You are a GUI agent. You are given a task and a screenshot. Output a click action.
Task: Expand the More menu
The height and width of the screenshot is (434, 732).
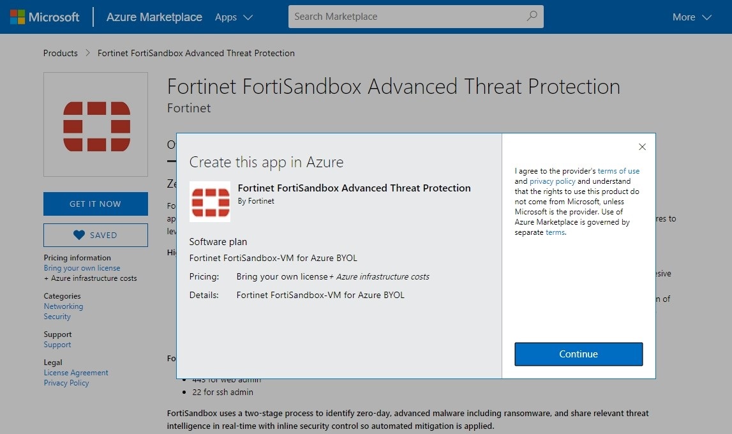click(x=691, y=17)
